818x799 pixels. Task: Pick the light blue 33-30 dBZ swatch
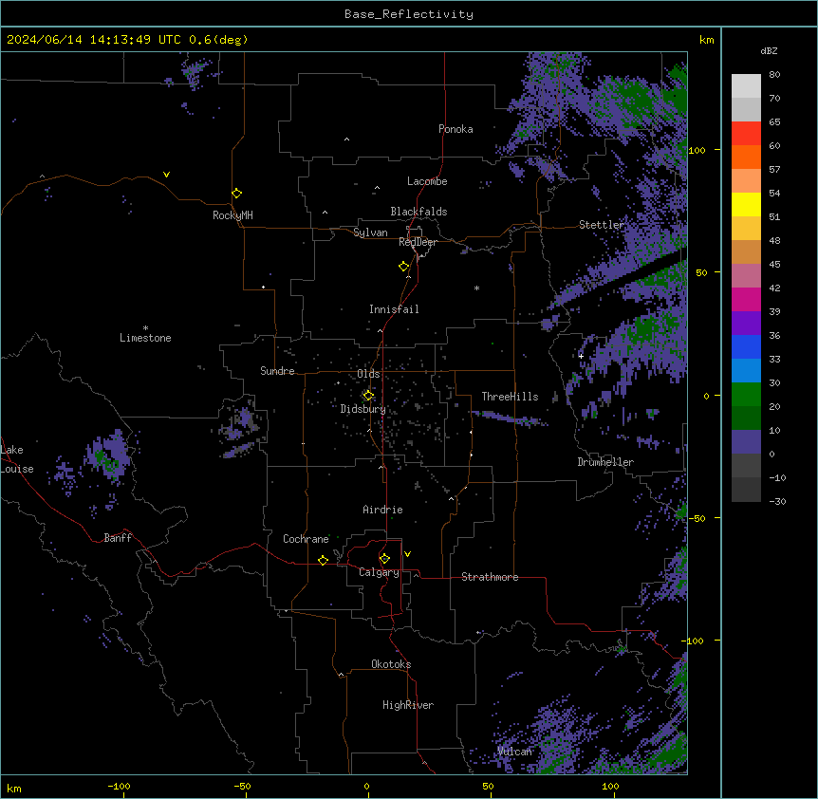tap(746, 371)
